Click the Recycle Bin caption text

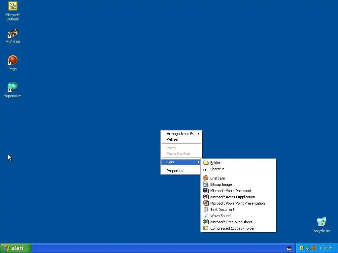coord(321,231)
